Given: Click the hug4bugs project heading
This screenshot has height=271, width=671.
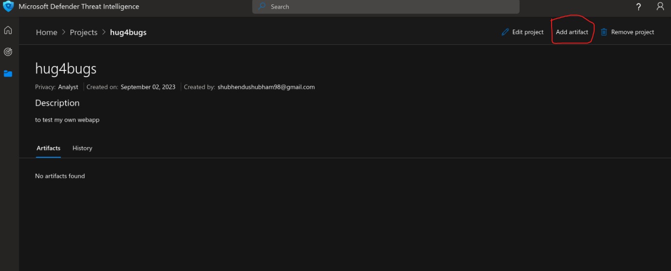Looking at the screenshot, I should coord(66,69).
